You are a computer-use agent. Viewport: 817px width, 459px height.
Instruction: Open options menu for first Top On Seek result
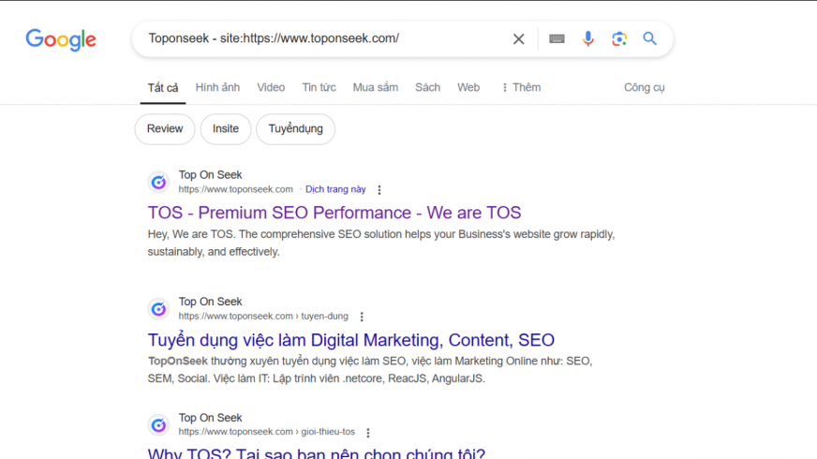[379, 190]
